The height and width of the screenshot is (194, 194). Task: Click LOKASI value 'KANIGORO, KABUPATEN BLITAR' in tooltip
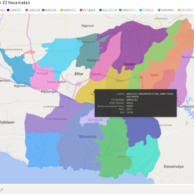tap(150, 95)
